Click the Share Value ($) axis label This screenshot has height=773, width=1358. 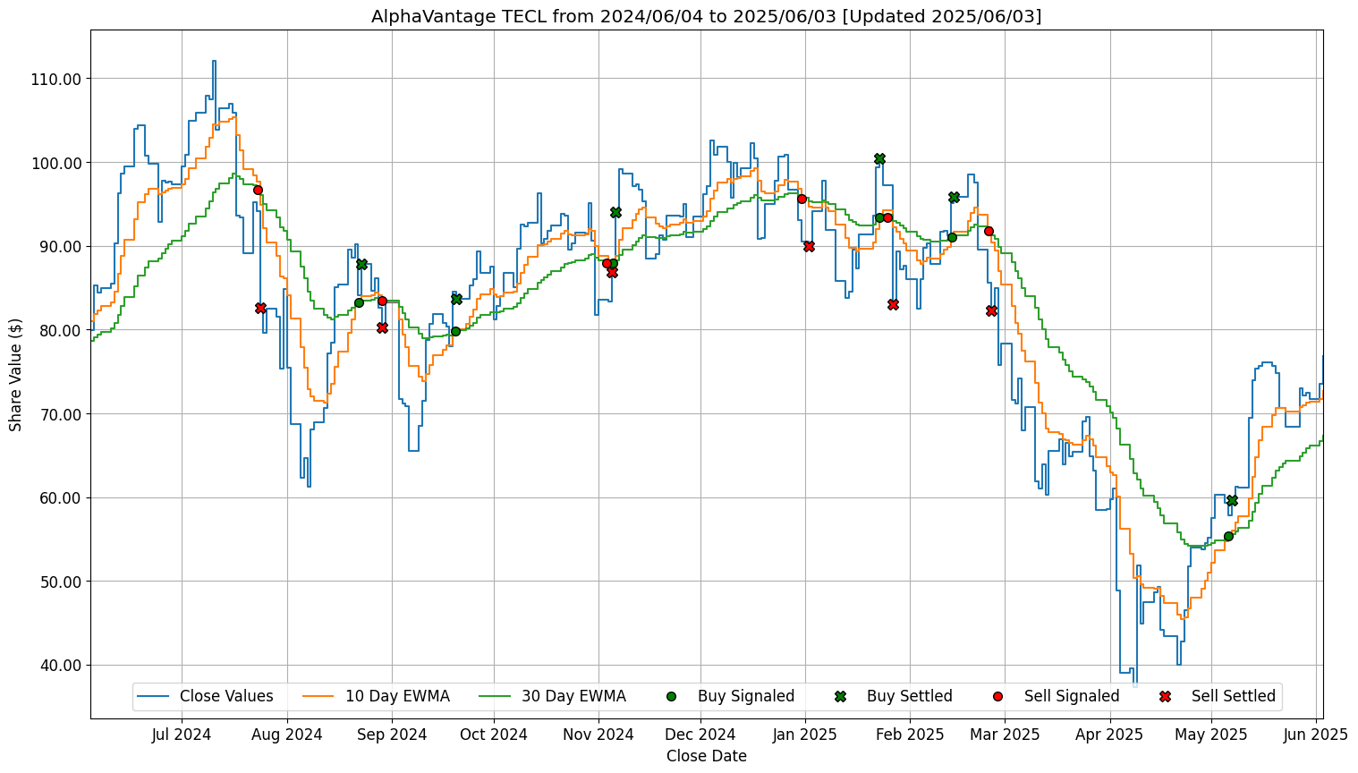click(x=15, y=374)
